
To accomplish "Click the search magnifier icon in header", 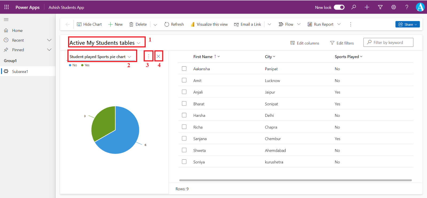I will click(354, 7).
